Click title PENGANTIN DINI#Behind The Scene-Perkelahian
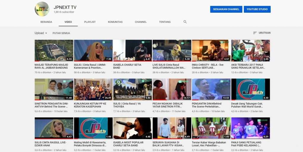Viewport: 303px width, 152px height. (207, 105)
